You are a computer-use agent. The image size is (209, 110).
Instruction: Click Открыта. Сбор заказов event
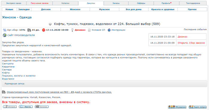[x=191, y=43]
